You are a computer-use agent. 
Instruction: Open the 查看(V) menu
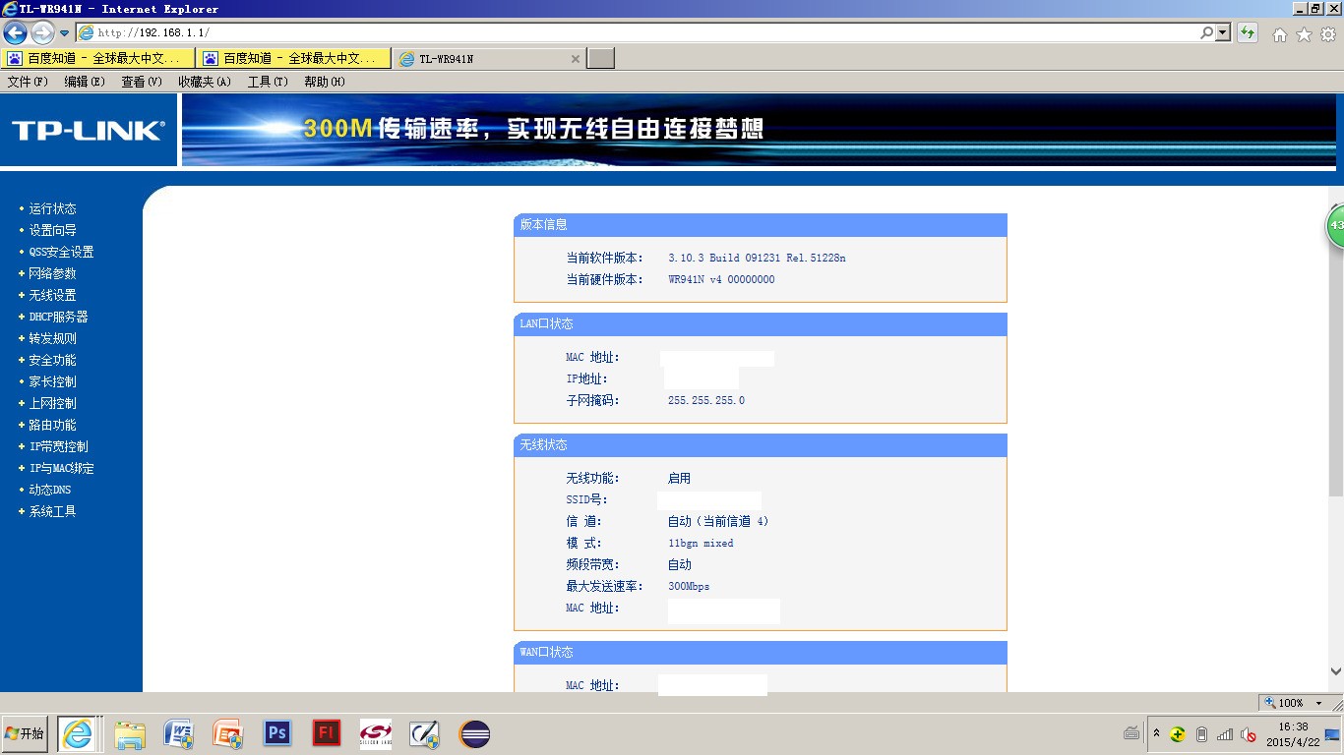pyautogui.click(x=142, y=82)
